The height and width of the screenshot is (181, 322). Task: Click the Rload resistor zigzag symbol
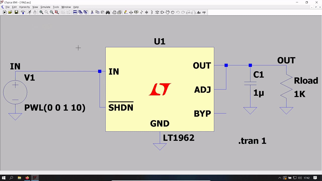coord(286,87)
